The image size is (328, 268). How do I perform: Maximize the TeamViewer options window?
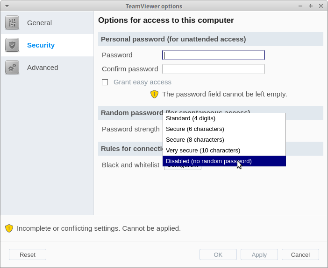(x=311, y=6)
